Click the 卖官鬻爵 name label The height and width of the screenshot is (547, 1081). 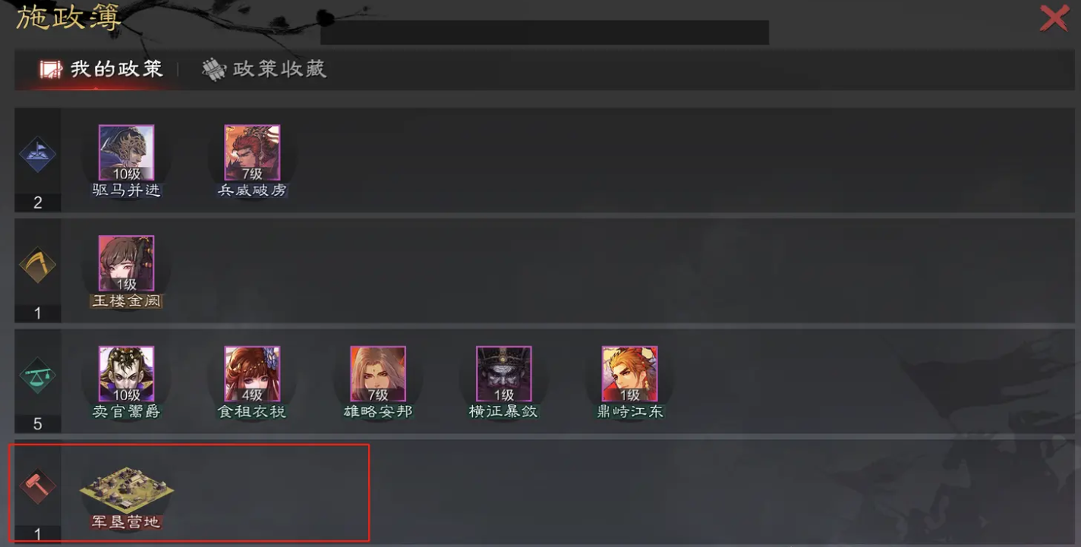(x=126, y=412)
